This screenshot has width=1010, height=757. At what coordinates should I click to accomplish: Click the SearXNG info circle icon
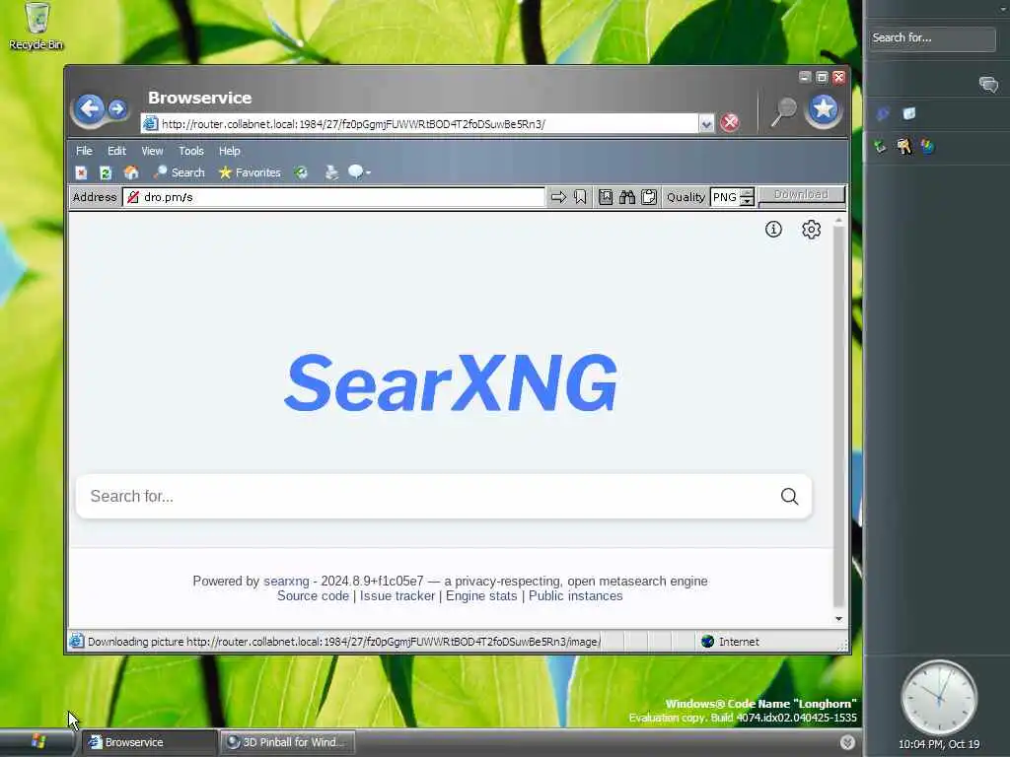pyautogui.click(x=773, y=229)
